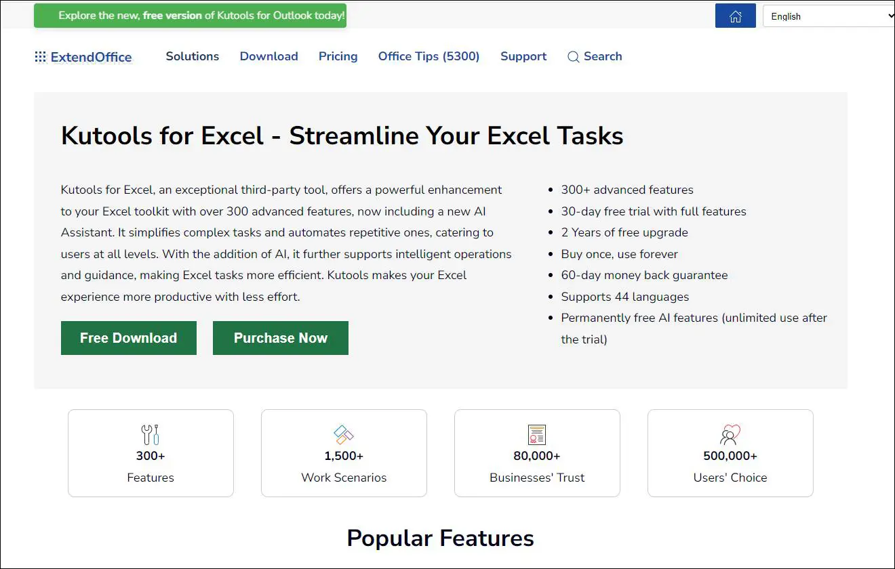Open the Pricing page
895x569 pixels.
pos(338,57)
